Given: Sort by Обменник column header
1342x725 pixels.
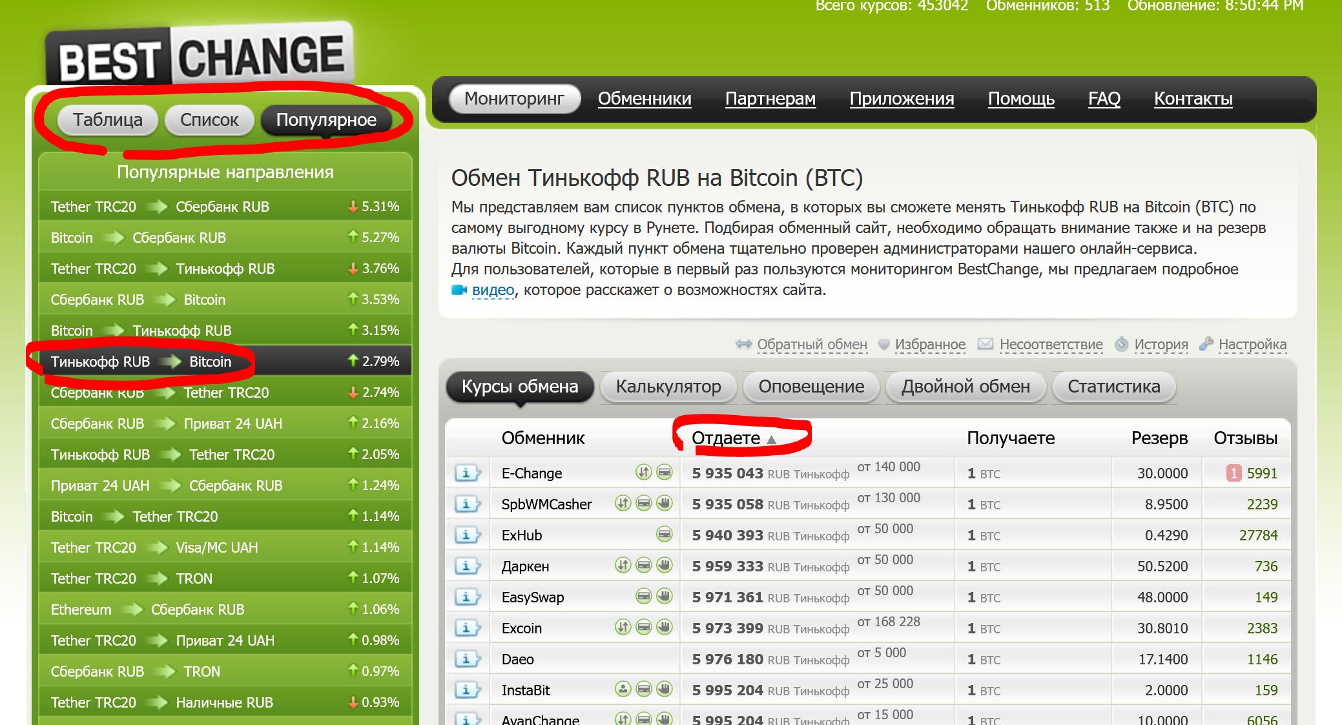Looking at the screenshot, I should [543, 438].
